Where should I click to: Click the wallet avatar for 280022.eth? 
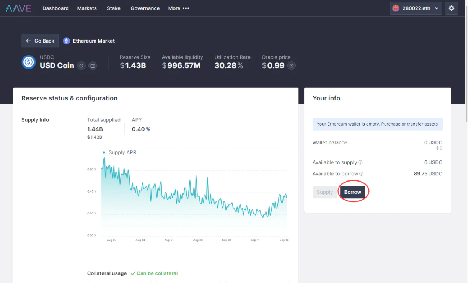coord(396,8)
